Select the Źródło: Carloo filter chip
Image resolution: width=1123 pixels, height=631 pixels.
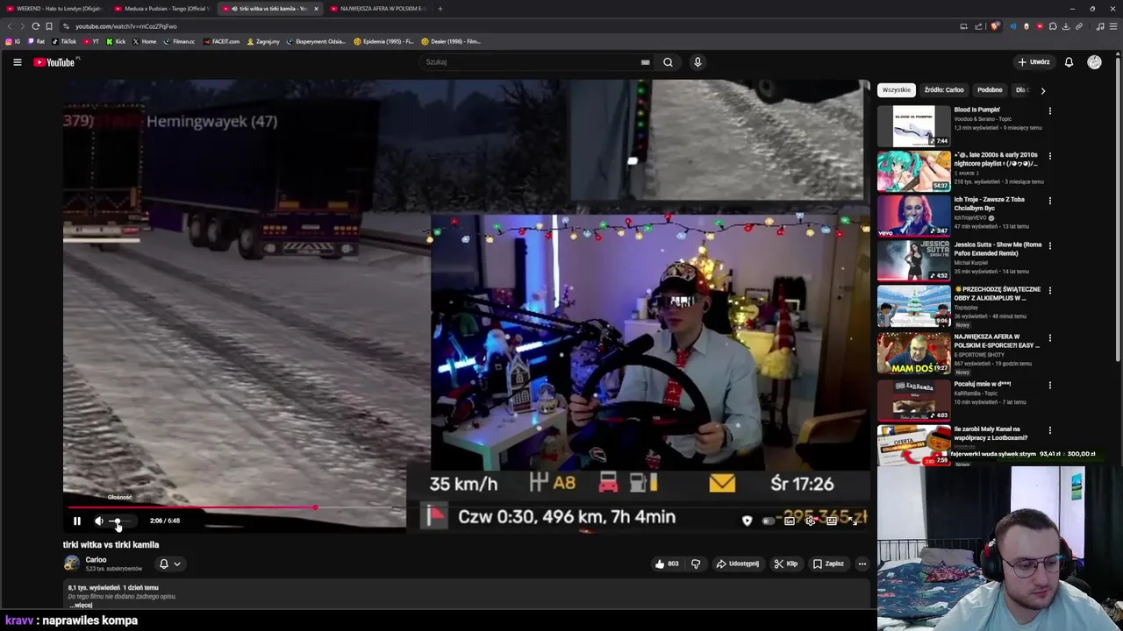tap(944, 90)
